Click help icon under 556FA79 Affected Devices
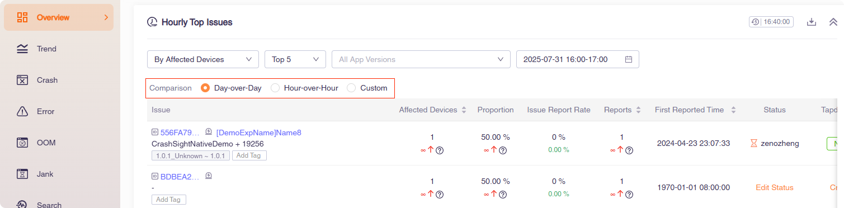The height and width of the screenshot is (208, 844). 440,150
